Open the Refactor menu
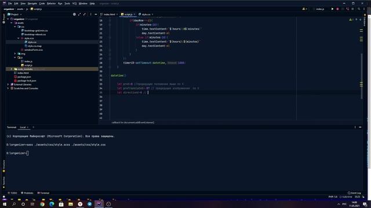The height and width of the screenshot is (208, 371). (51, 3)
